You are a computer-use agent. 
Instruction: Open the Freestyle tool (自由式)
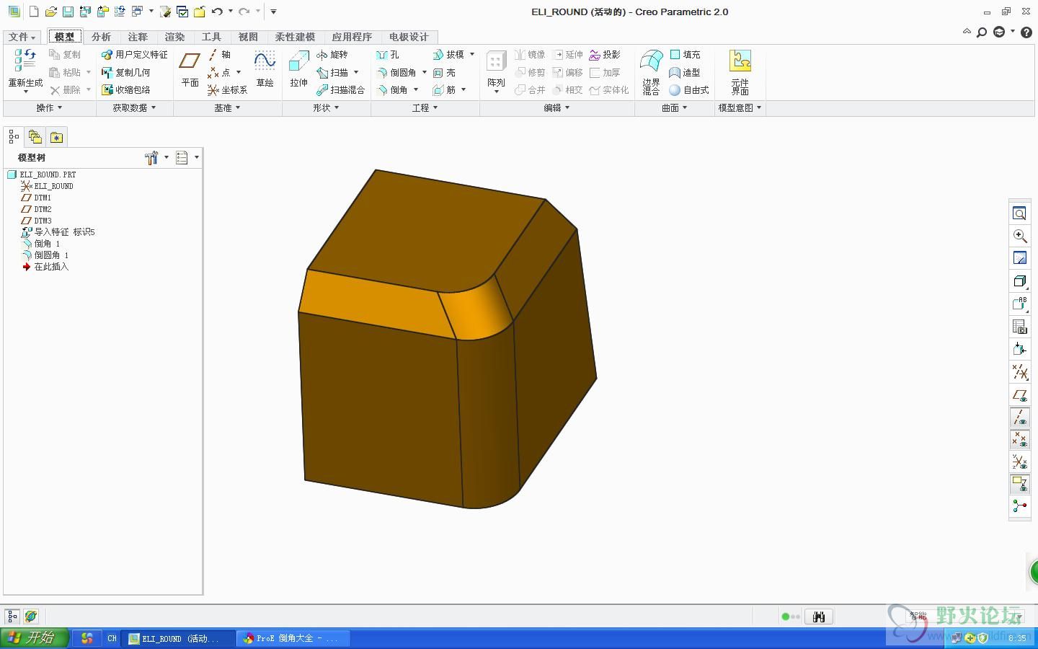(x=689, y=89)
